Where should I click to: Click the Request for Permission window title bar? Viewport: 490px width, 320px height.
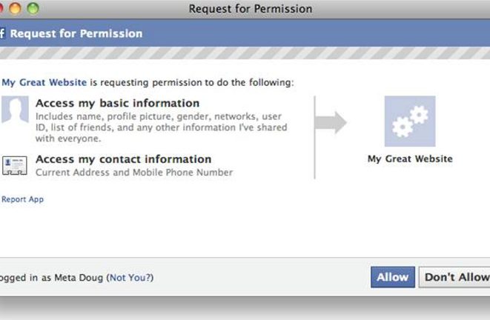(x=250, y=9)
